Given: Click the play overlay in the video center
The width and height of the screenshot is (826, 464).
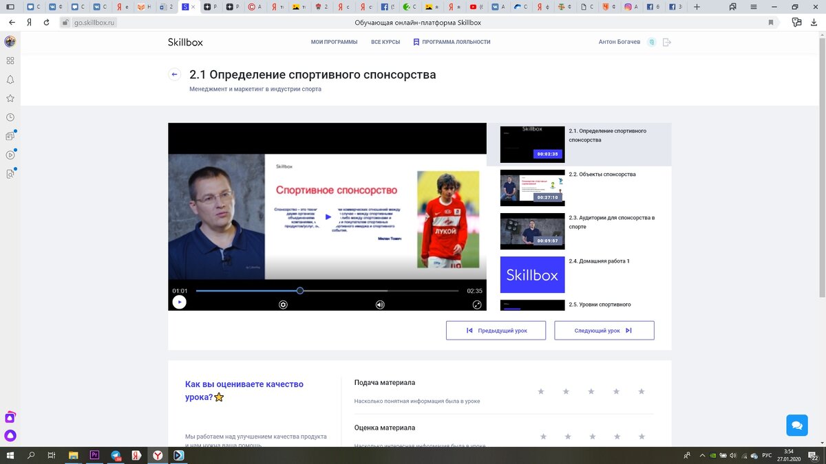Looking at the screenshot, I should point(328,217).
